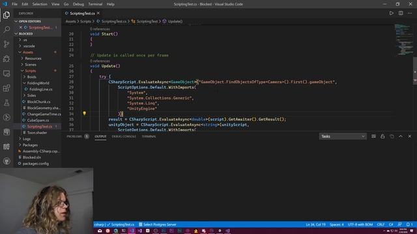Open the Extensions view
417x234 pixels.
pyautogui.click(x=7, y=88)
